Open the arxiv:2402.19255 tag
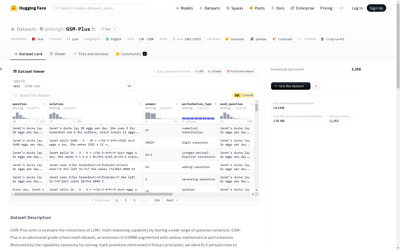Viewport: 400px width, 250px height. pos(187,39)
